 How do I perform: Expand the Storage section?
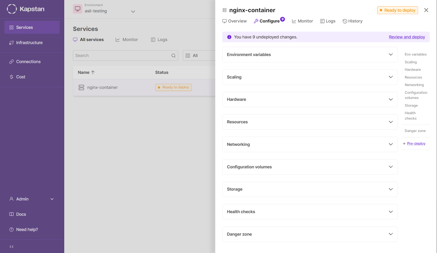point(310,189)
